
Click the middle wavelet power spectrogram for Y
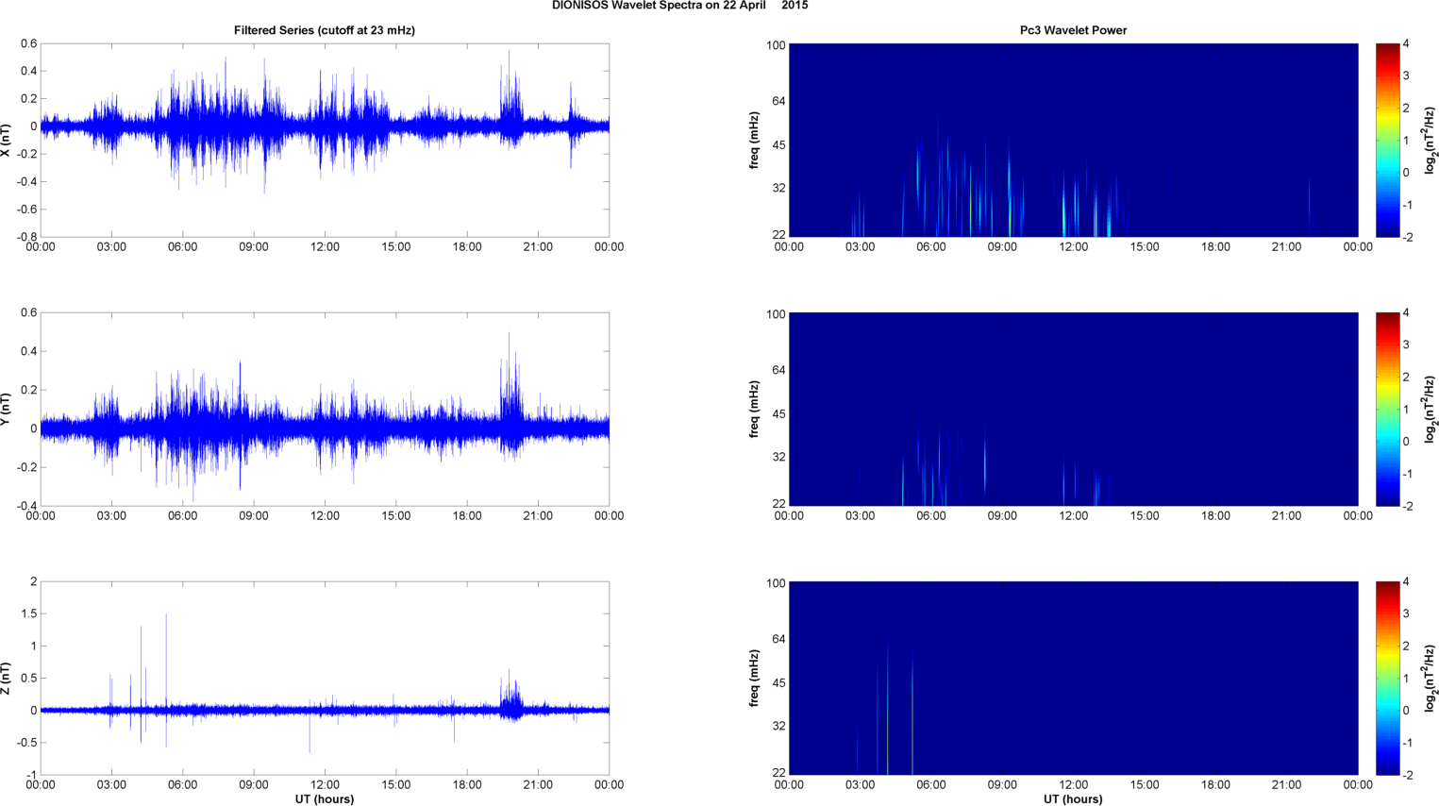1073,409
